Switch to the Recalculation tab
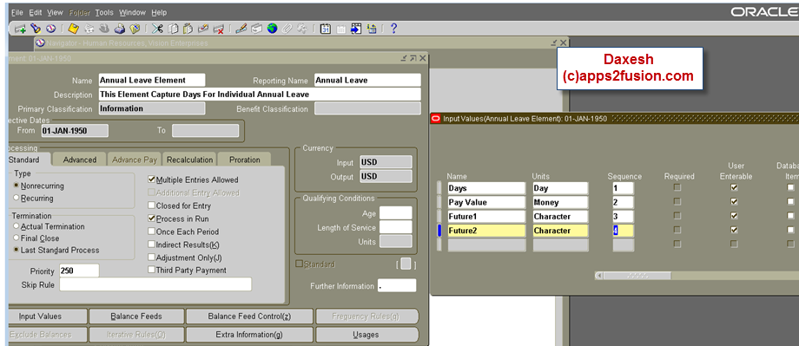 point(189,160)
